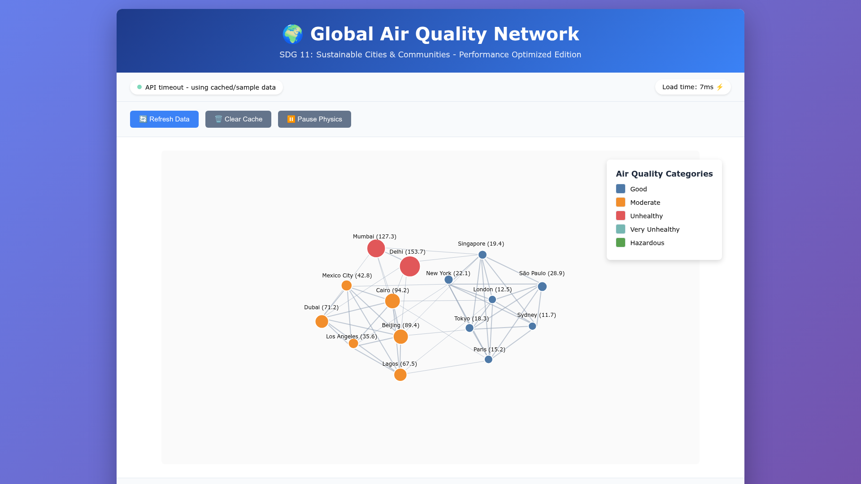Click the Hazardous green legend swatch
Screen dimensions: 861x484
(621, 243)
